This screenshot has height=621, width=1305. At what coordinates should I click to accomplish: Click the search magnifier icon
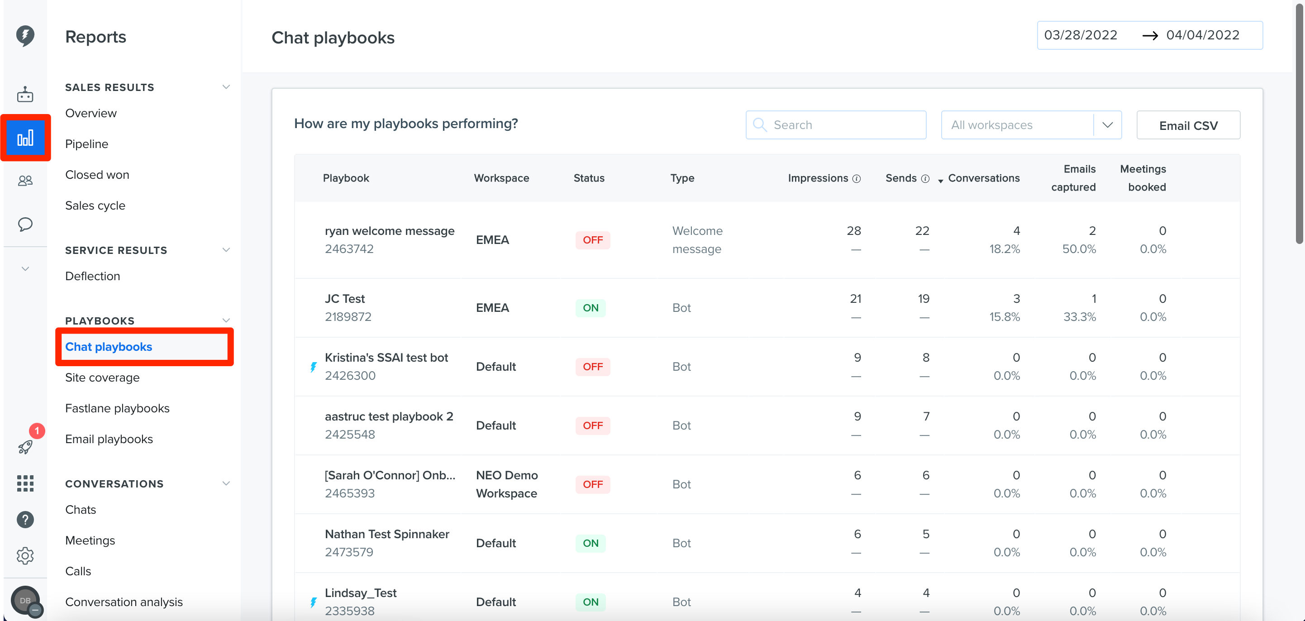(759, 125)
